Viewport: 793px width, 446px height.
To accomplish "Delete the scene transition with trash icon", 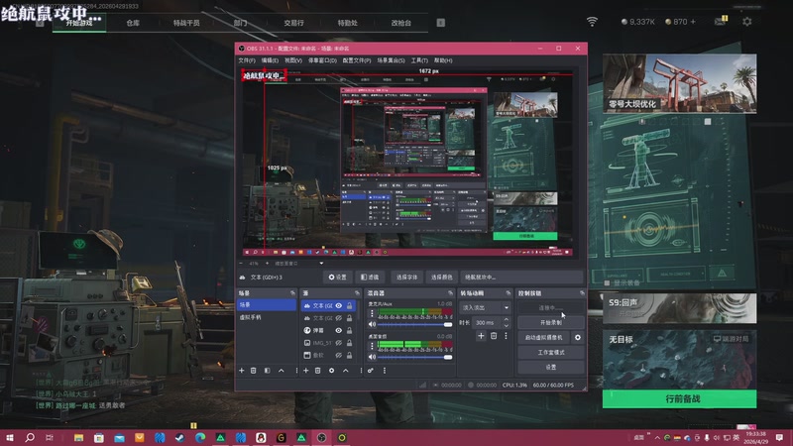I will 494,336.
